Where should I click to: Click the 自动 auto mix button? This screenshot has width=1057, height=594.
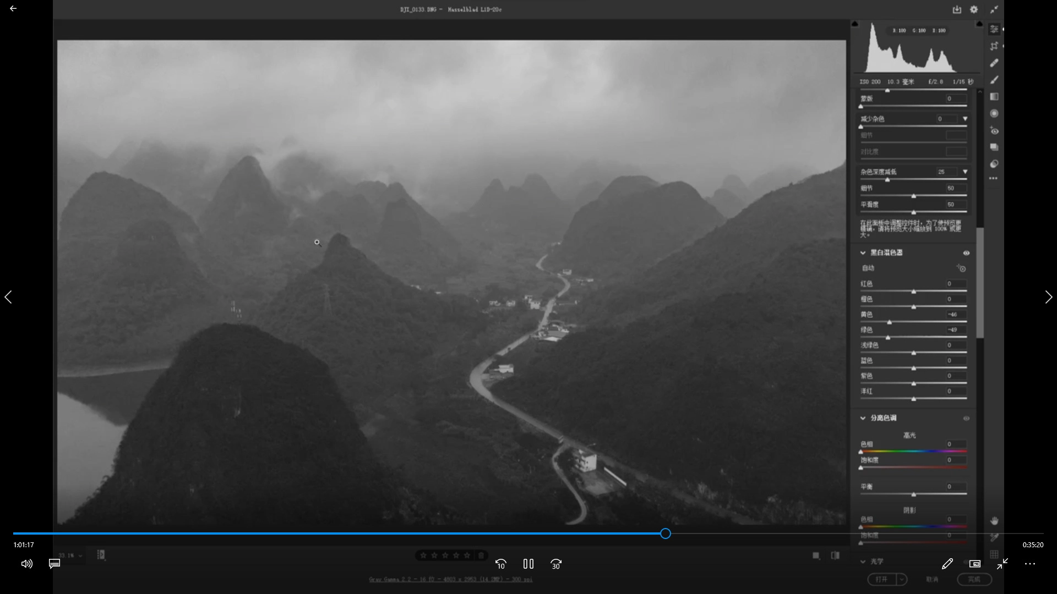868,268
